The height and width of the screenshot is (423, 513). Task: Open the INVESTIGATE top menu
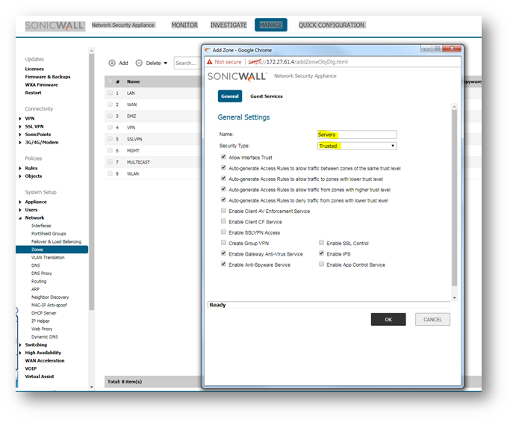pyautogui.click(x=228, y=25)
